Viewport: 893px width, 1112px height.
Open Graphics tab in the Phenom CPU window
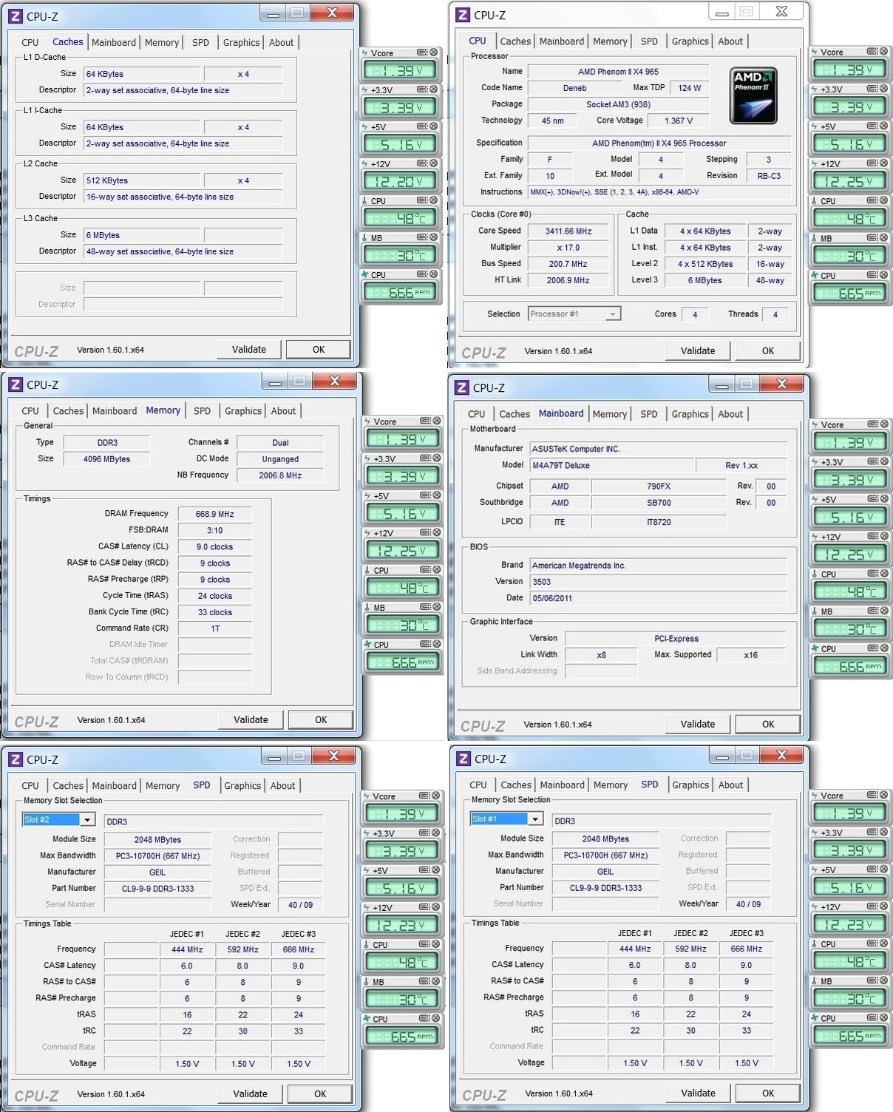coord(690,41)
